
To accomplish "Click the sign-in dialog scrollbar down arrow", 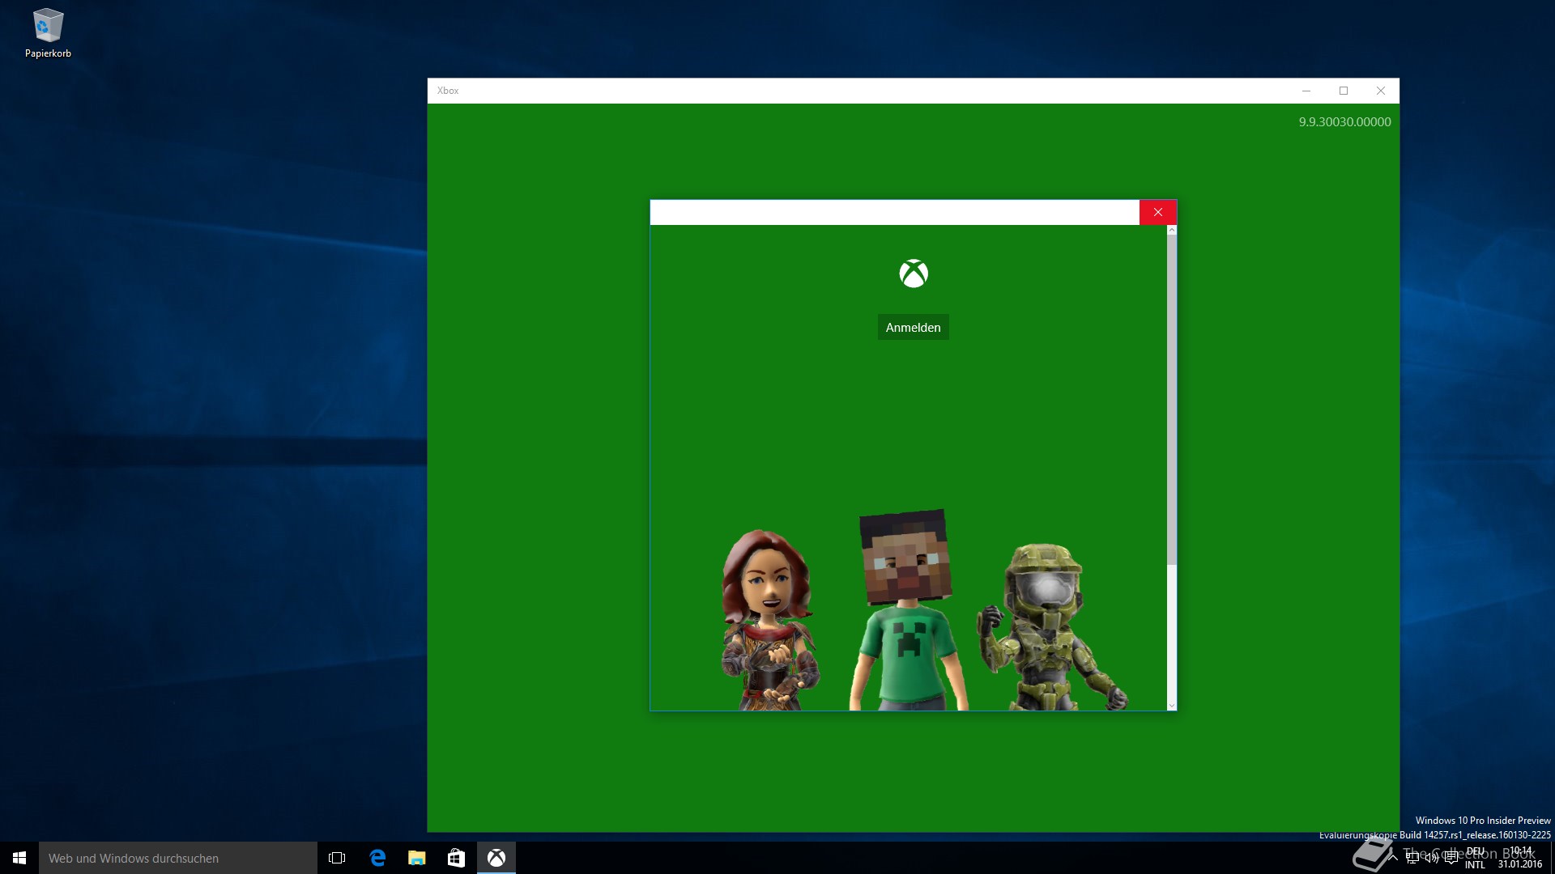I will 1171,706.
